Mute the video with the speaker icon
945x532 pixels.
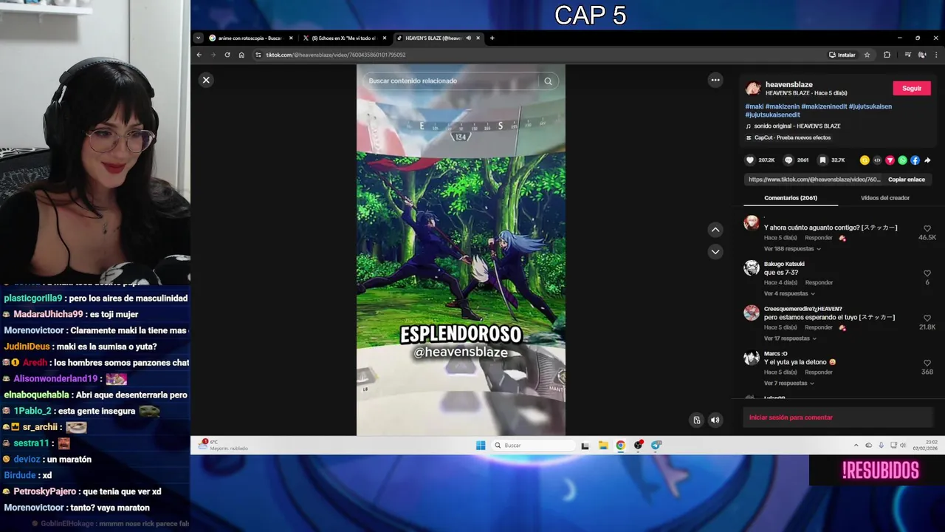[715, 420]
